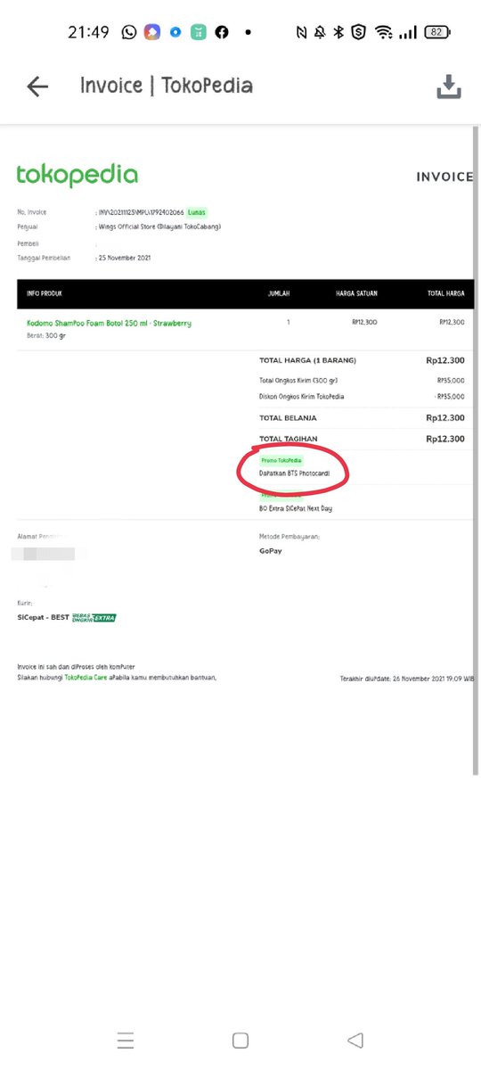481x1070 pixels.
Task: Tap the Berat: 300 gr text
Action: [47, 335]
